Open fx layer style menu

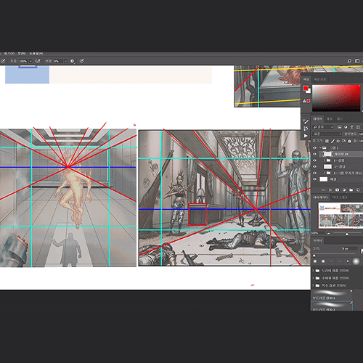(x=330, y=190)
